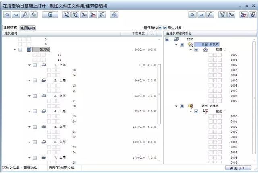Click the structure-with-page icon before the gear

click(102, 15)
